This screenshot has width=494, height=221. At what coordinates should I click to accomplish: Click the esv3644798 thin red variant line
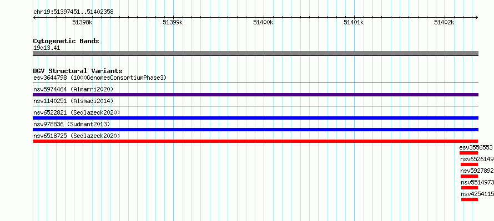[x=255, y=83]
